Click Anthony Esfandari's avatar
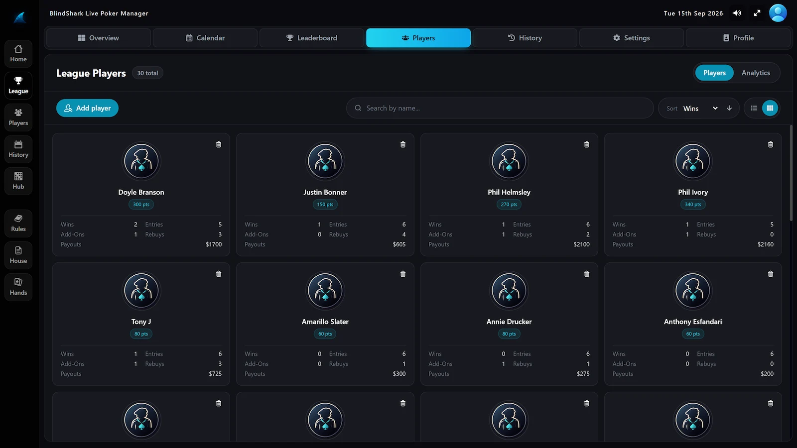Image resolution: width=797 pixels, height=448 pixels. (693, 291)
